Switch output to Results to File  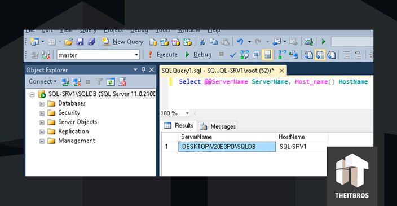(x=332, y=55)
